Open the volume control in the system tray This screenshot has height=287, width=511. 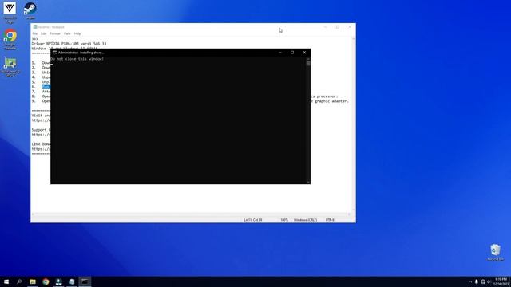(x=489, y=281)
